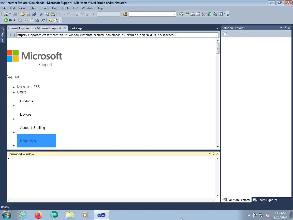This screenshot has width=293, height=220.
Task: Click the How Do I help icon
Action: [50, 20]
